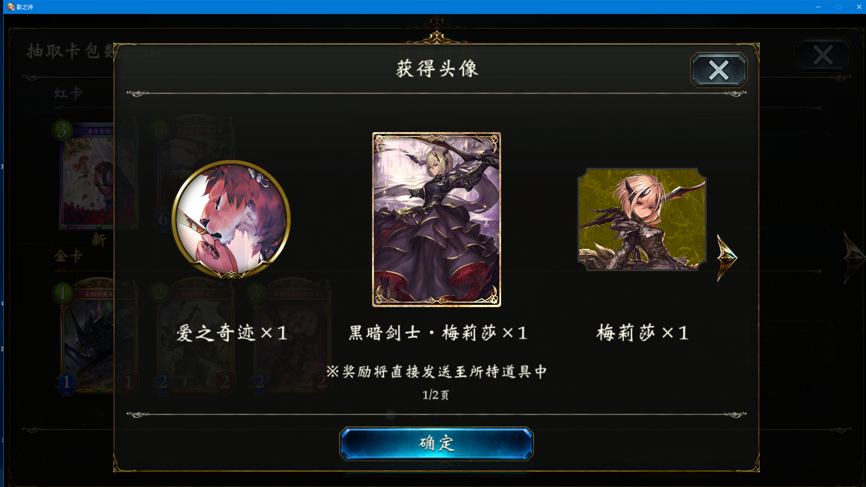Select the 爱之奇迹 lion round avatar
The image size is (866, 487).
(x=231, y=219)
